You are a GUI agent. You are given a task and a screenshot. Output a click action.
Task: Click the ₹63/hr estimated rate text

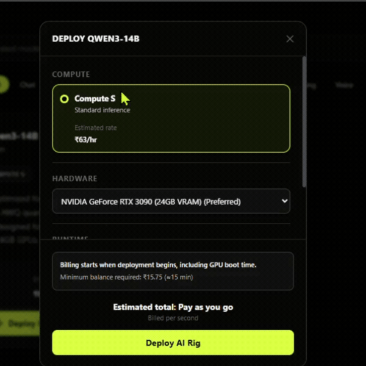pos(86,140)
